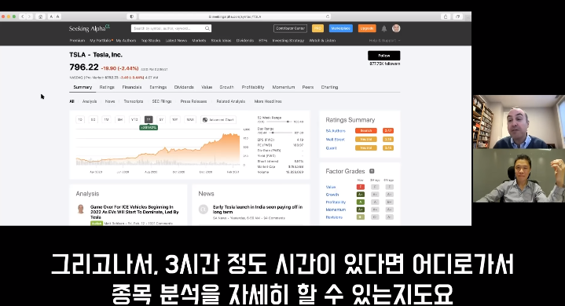
Task: Select the 1Y chart range
Action: [149, 120]
